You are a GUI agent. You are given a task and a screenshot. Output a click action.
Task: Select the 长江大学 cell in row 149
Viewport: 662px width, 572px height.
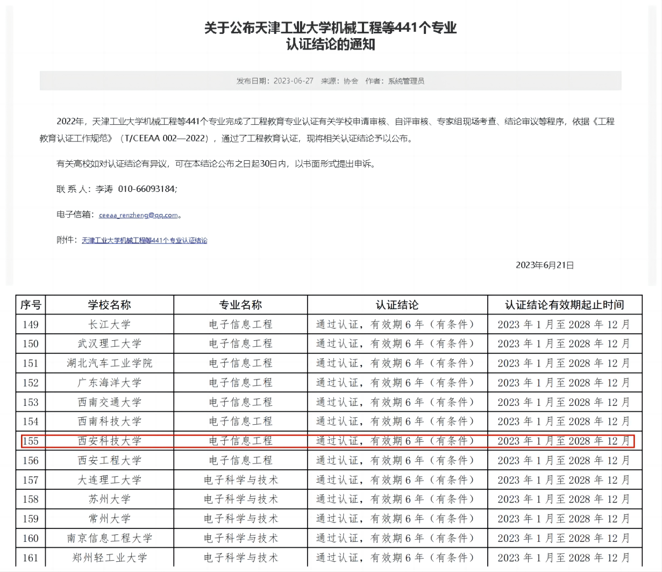tap(110, 324)
